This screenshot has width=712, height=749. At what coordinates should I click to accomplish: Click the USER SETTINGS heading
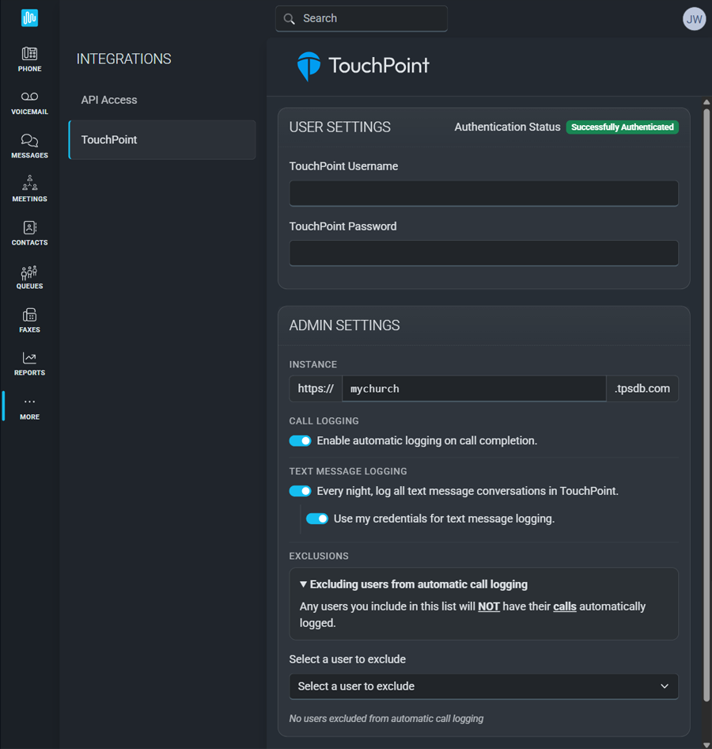339,127
